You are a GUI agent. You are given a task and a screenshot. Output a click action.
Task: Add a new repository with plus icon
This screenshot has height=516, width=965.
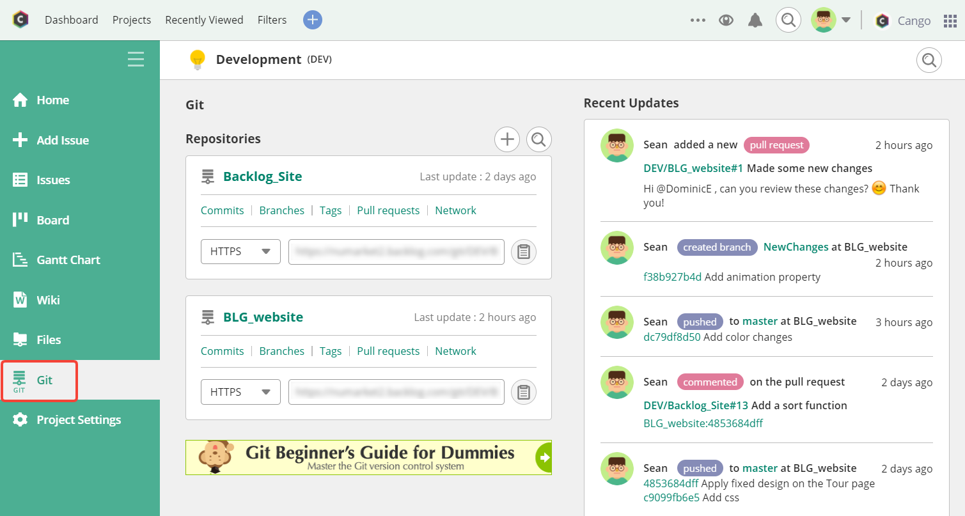507,139
